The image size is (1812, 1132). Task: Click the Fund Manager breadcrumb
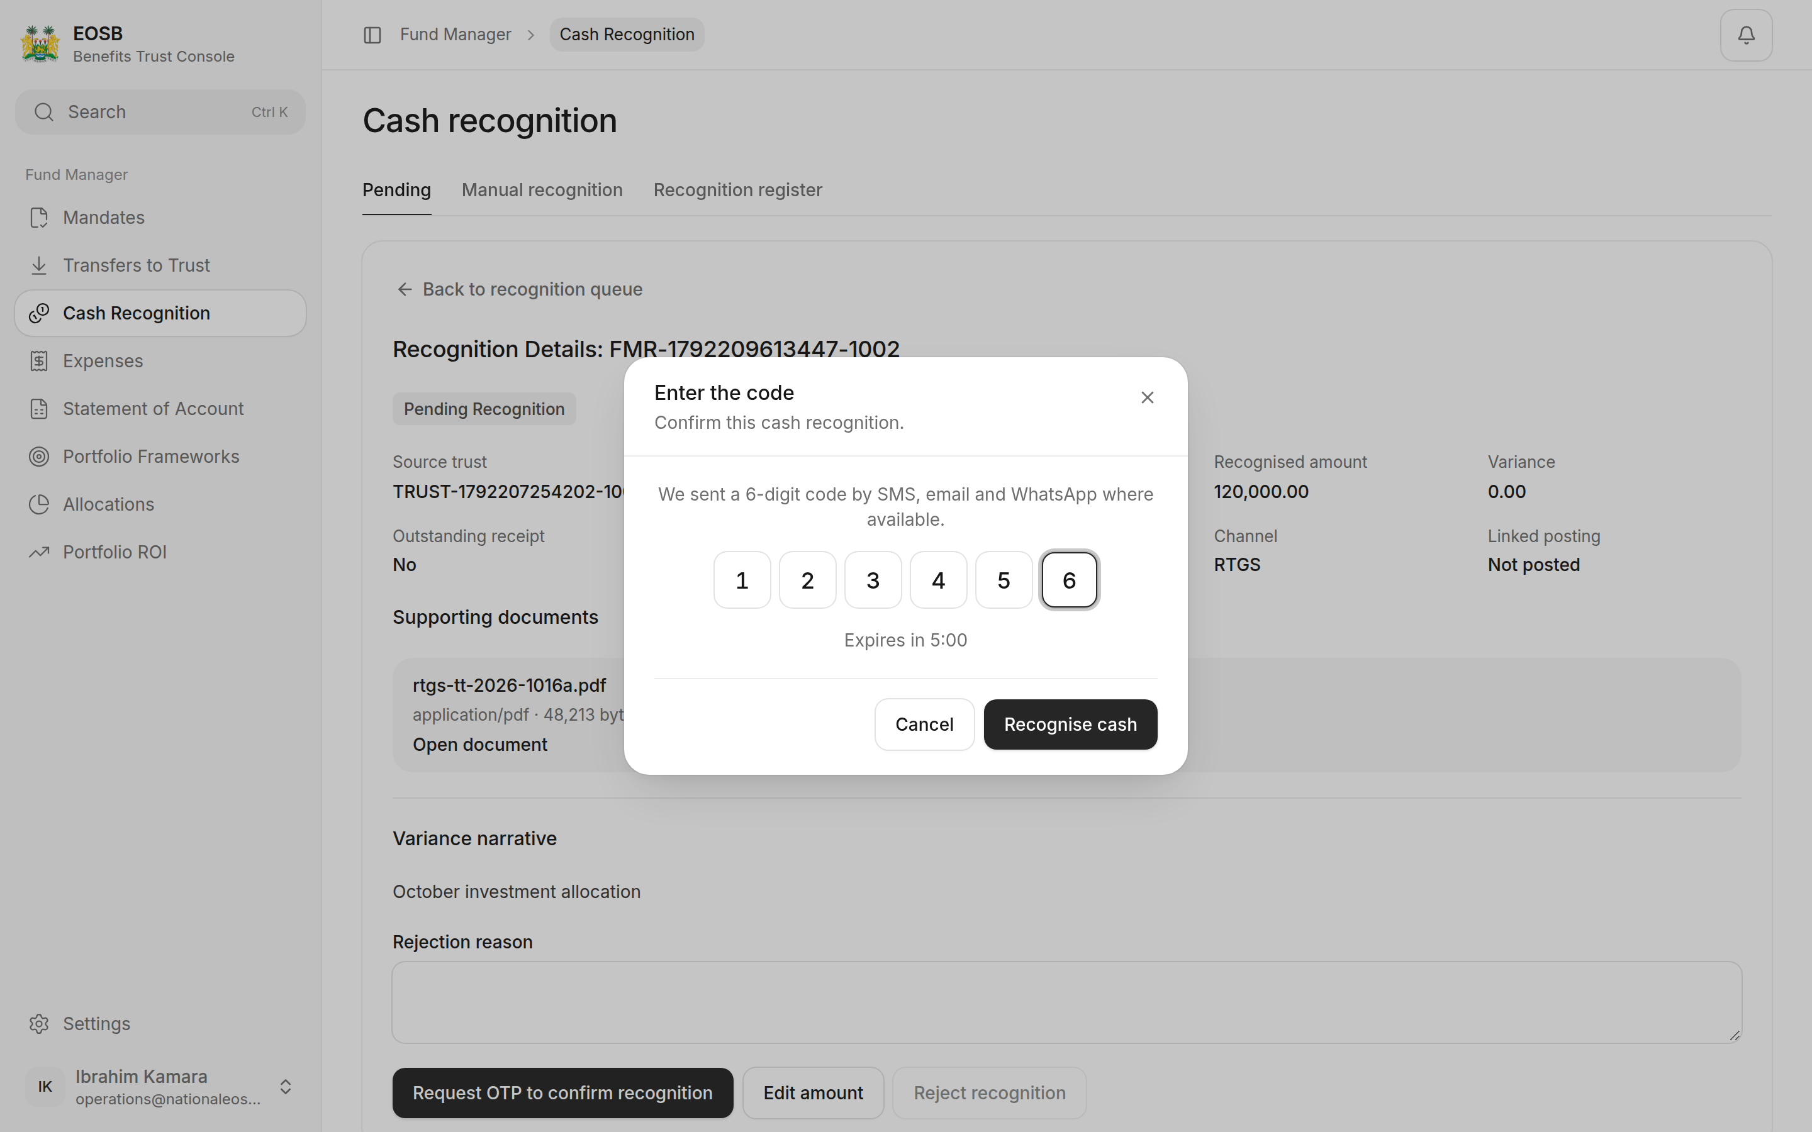456,35
